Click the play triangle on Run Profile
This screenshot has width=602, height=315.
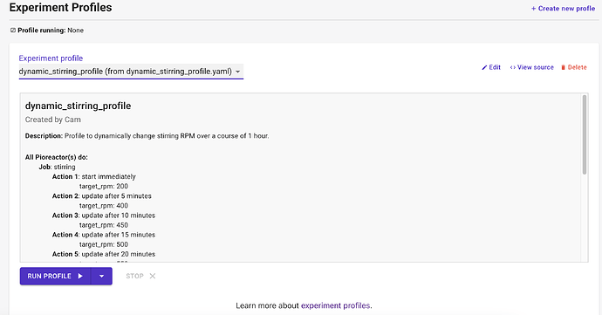(x=80, y=276)
